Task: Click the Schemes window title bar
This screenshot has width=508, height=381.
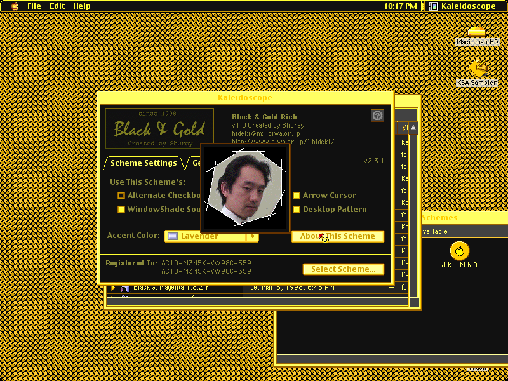Action: (x=465, y=218)
